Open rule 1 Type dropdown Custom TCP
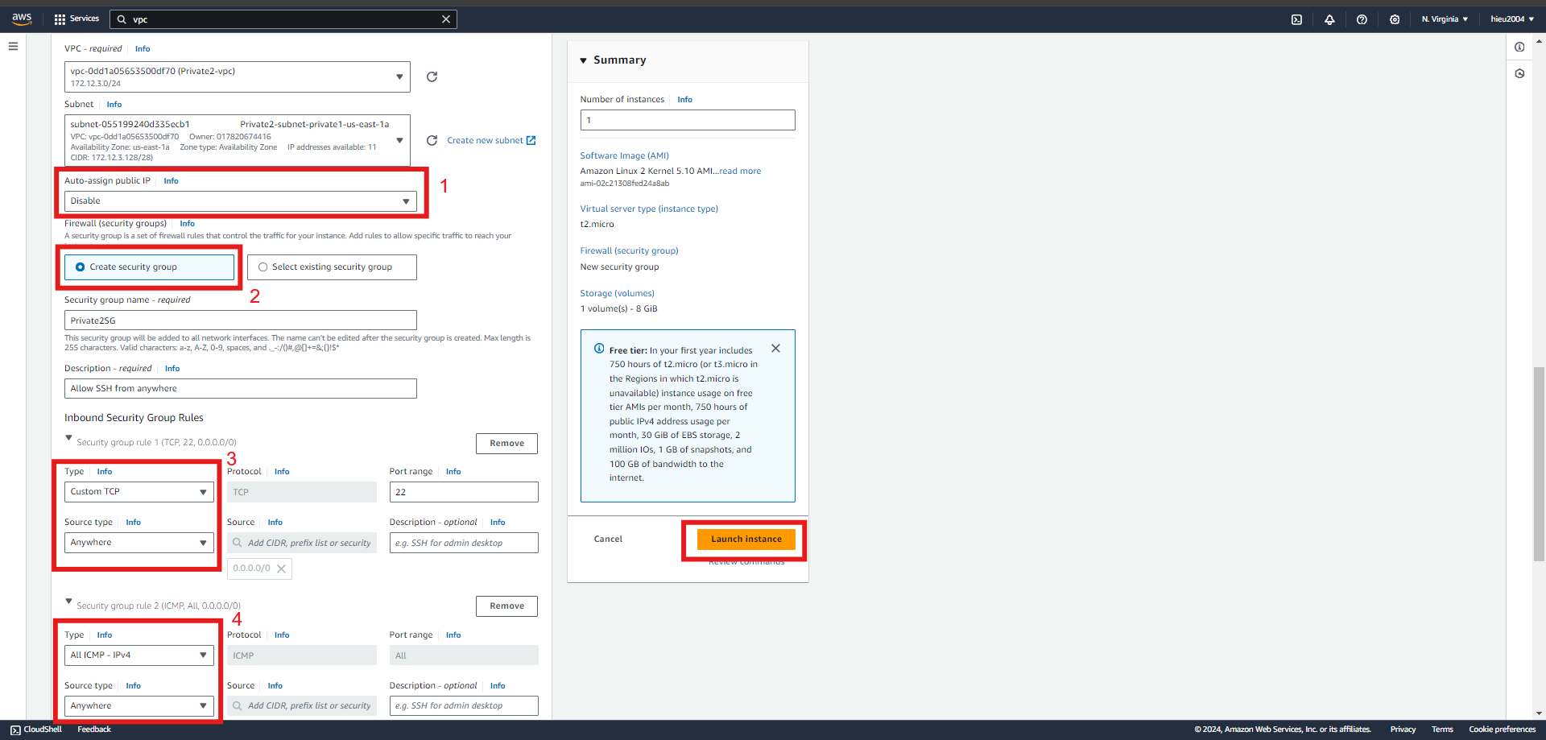 (139, 492)
